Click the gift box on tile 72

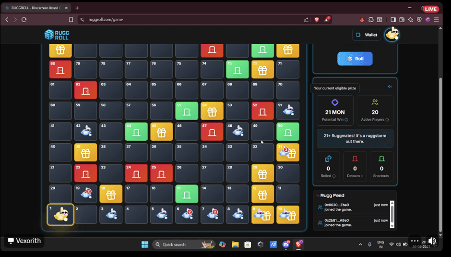[x=262, y=70]
